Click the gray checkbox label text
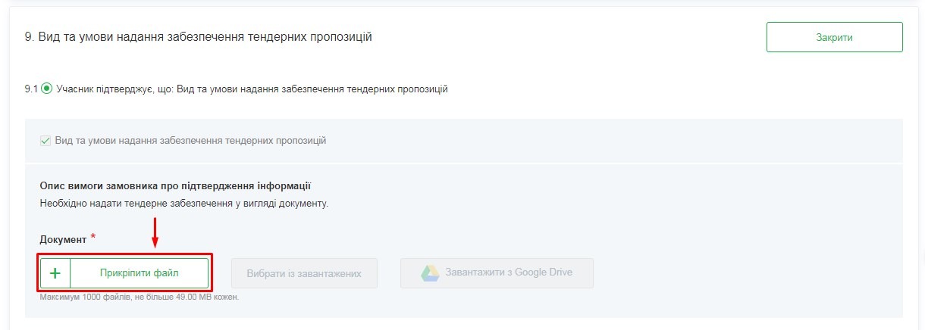This screenshot has width=925, height=330. [190, 141]
